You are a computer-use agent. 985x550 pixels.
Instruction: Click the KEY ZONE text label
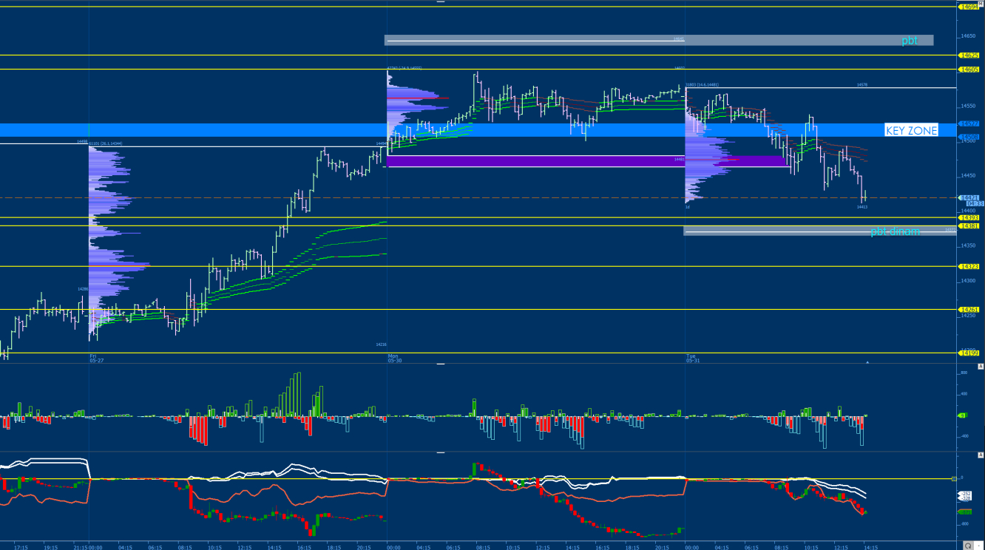[x=911, y=131]
